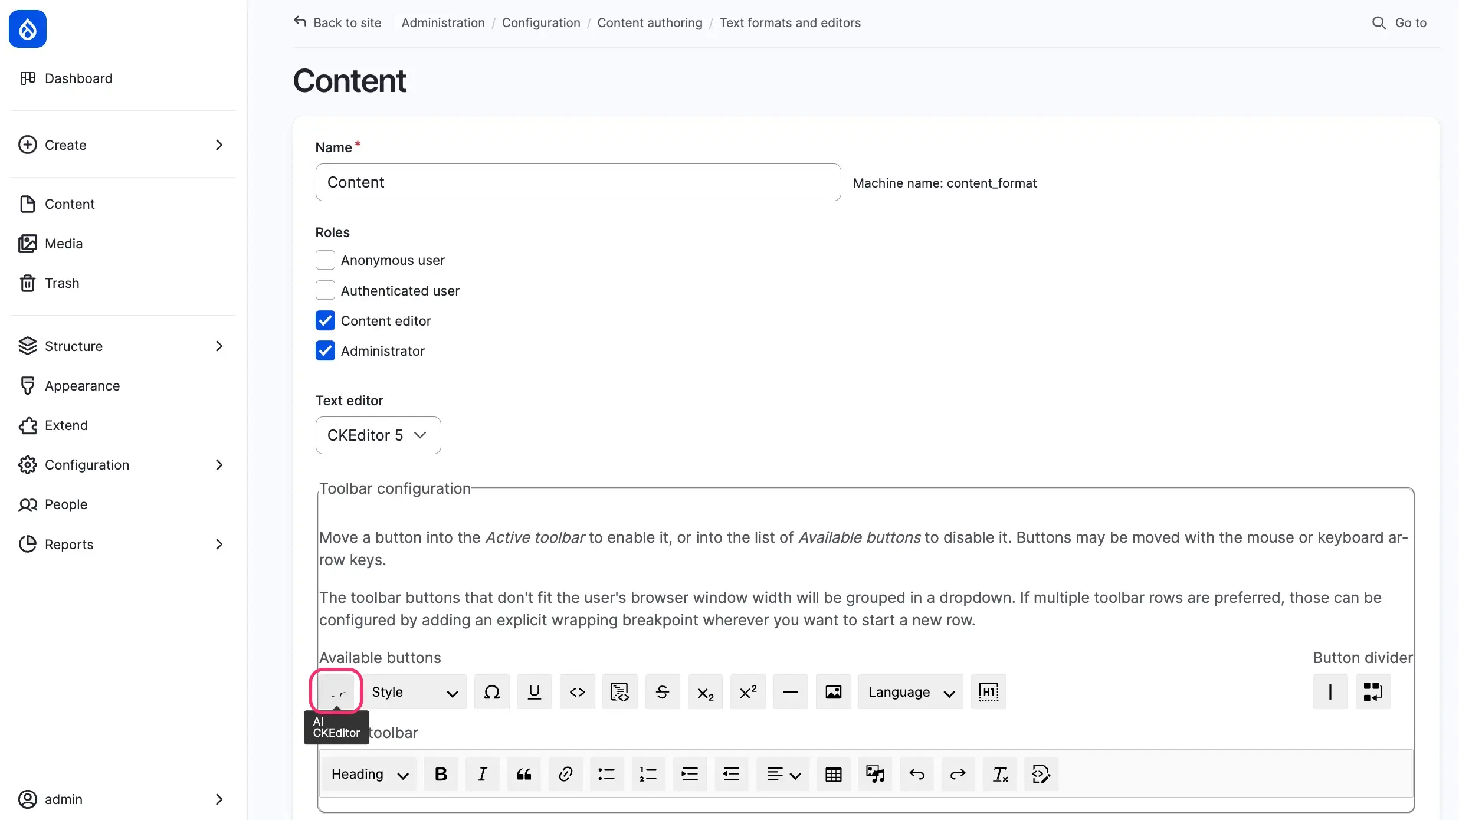
Task: Click the remove format button
Action: pos(1000,774)
